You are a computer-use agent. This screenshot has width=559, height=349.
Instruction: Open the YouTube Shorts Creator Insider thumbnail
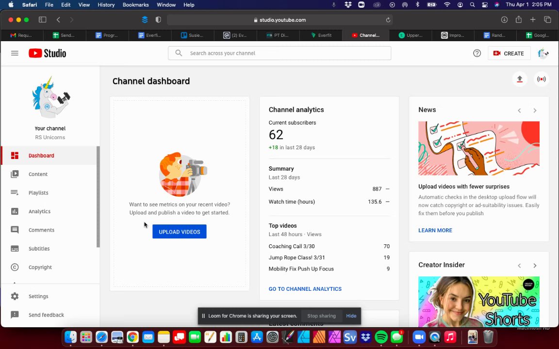click(x=479, y=301)
